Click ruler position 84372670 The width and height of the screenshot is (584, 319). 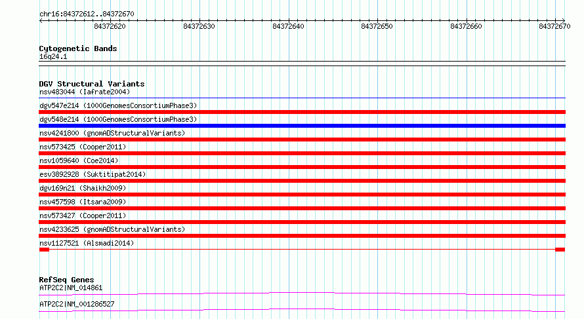[x=554, y=26]
